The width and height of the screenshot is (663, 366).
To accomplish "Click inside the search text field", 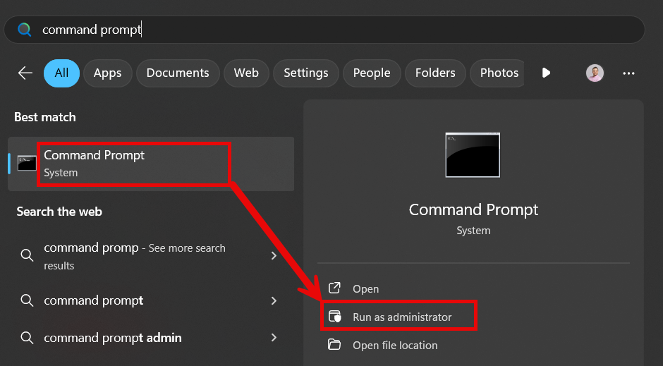I will click(x=324, y=30).
